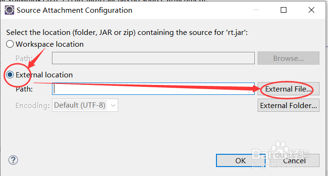Choose External File... to pick a source archive
Viewport: 328px width, 176px height.
[288, 89]
